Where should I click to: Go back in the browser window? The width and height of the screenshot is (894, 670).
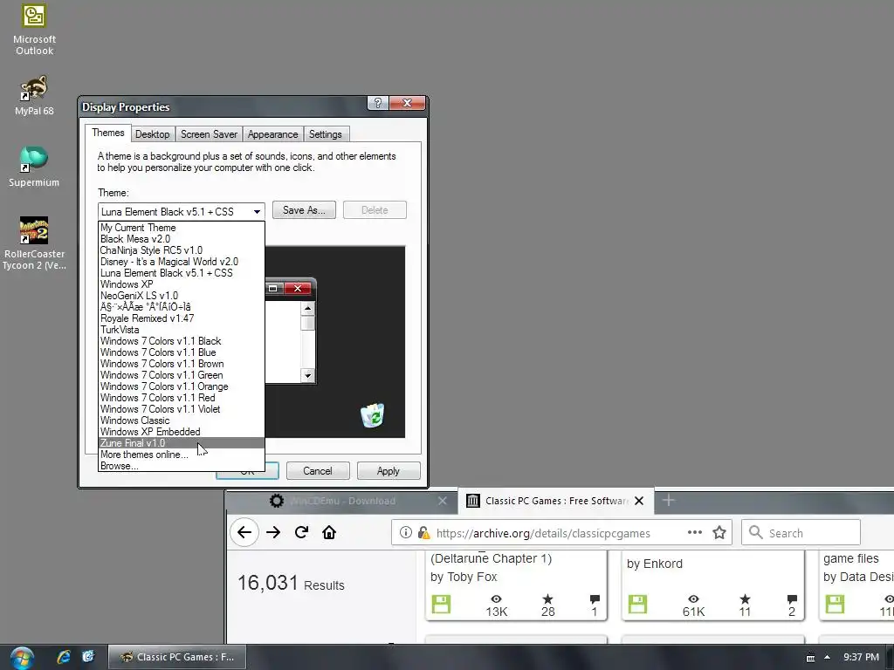[244, 533]
